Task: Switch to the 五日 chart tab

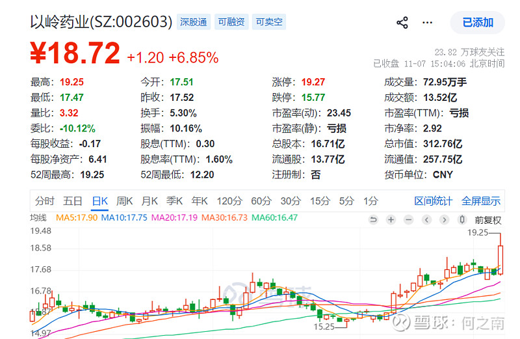Action: 73,201
